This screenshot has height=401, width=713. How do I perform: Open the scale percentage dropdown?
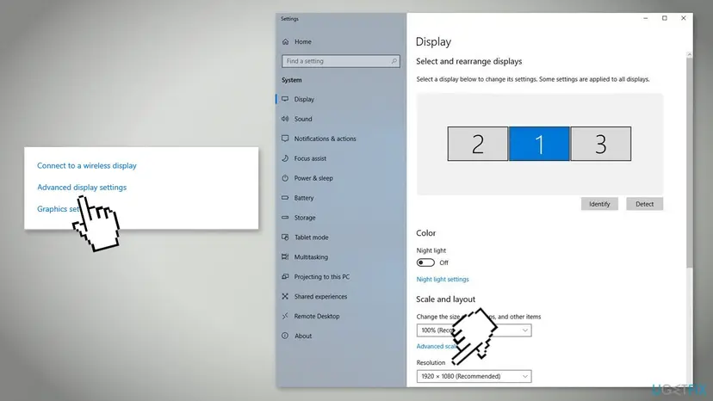click(474, 330)
